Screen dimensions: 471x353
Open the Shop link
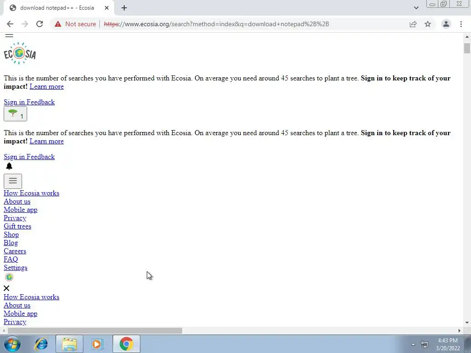click(11, 234)
